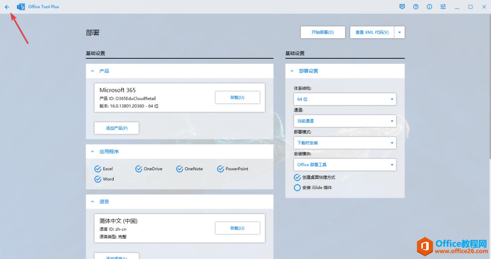Viewport: 491px width, 259px height.
Task: Uncheck the OneDrive application
Action: point(139,169)
